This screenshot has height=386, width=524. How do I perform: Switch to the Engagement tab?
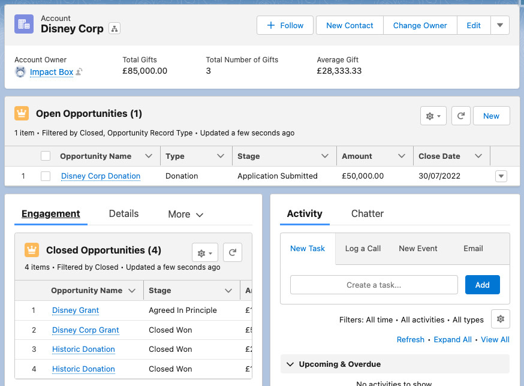pyautogui.click(x=51, y=214)
